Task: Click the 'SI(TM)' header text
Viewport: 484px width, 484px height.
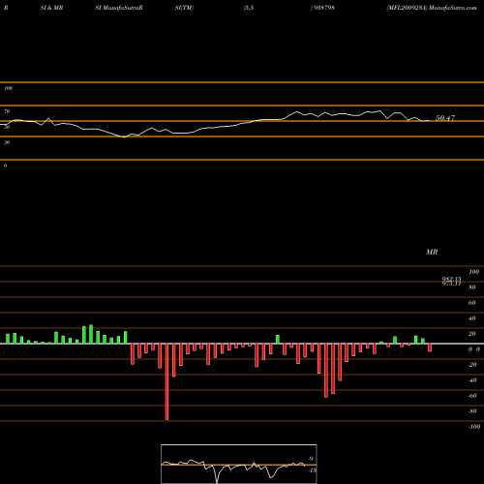Action: point(184,8)
